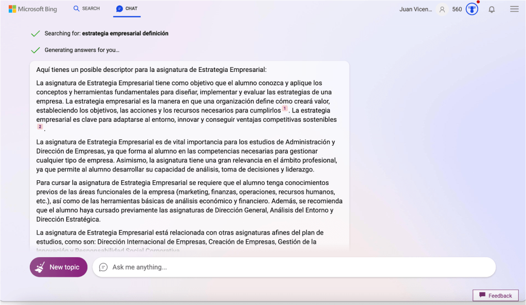Switch to the SEARCH tab

coord(86,9)
